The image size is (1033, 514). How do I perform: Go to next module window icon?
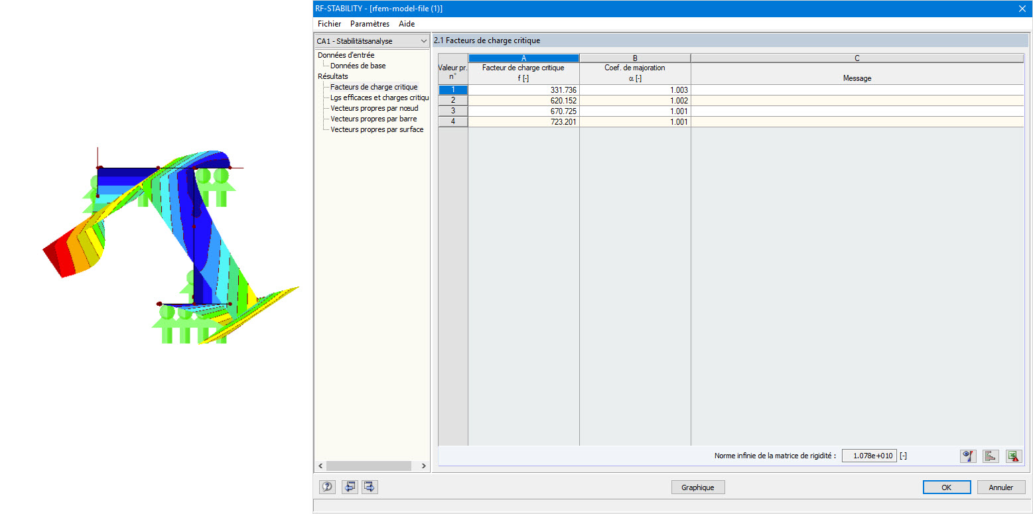coord(370,487)
